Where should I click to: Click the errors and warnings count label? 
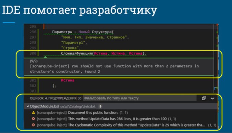point(56,98)
